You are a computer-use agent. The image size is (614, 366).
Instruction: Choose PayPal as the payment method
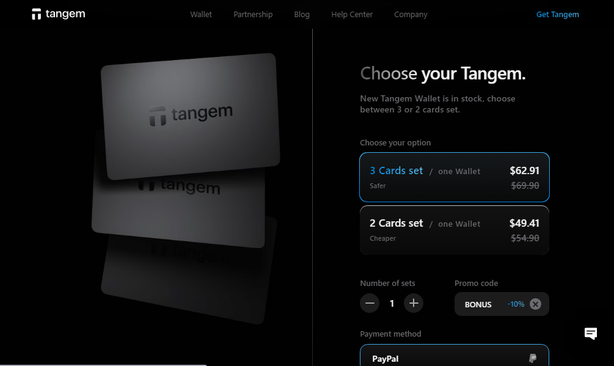tap(454, 356)
